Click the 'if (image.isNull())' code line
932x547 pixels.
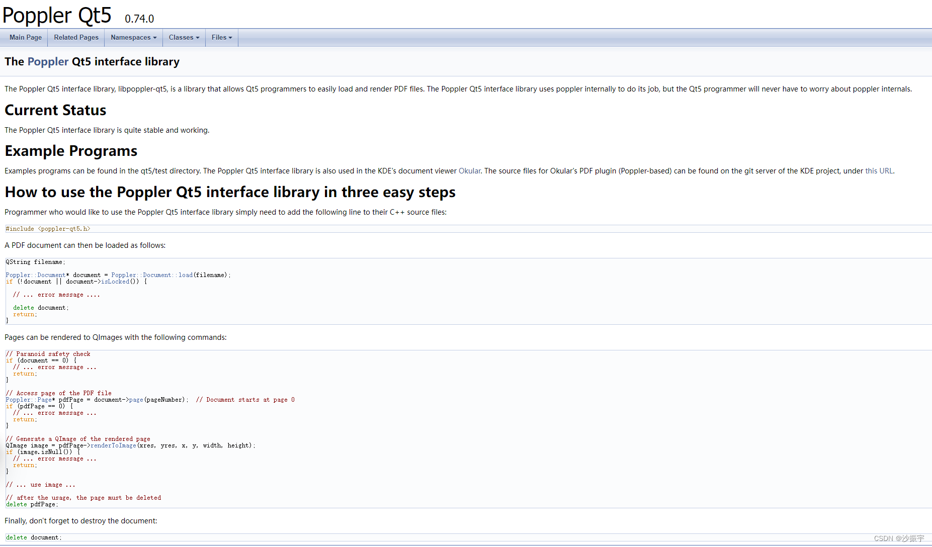coord(43,452)
